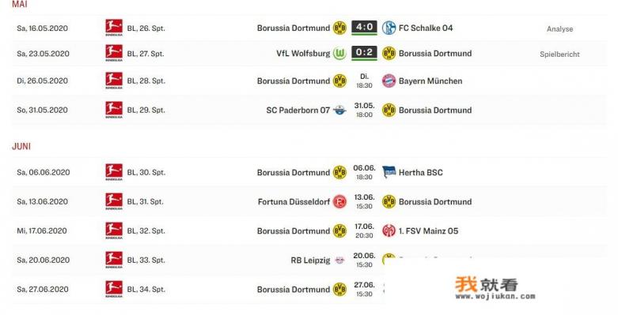
Task: Open the 0:2 score at Wolfsburg
Action: click(364, 53)
